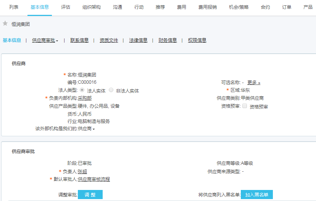Select the 非法人实体 radio button
Image resolution: width=316 pixels, height=201 pixels.
tap(111, 90)
